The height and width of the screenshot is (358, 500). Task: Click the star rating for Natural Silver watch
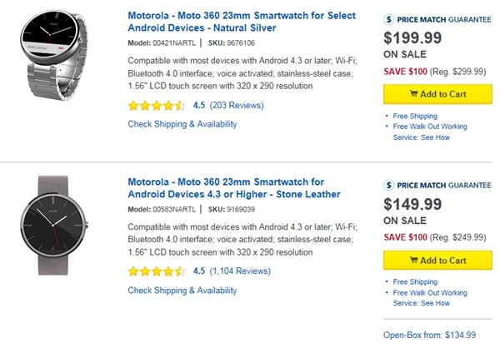click(157, 106)
